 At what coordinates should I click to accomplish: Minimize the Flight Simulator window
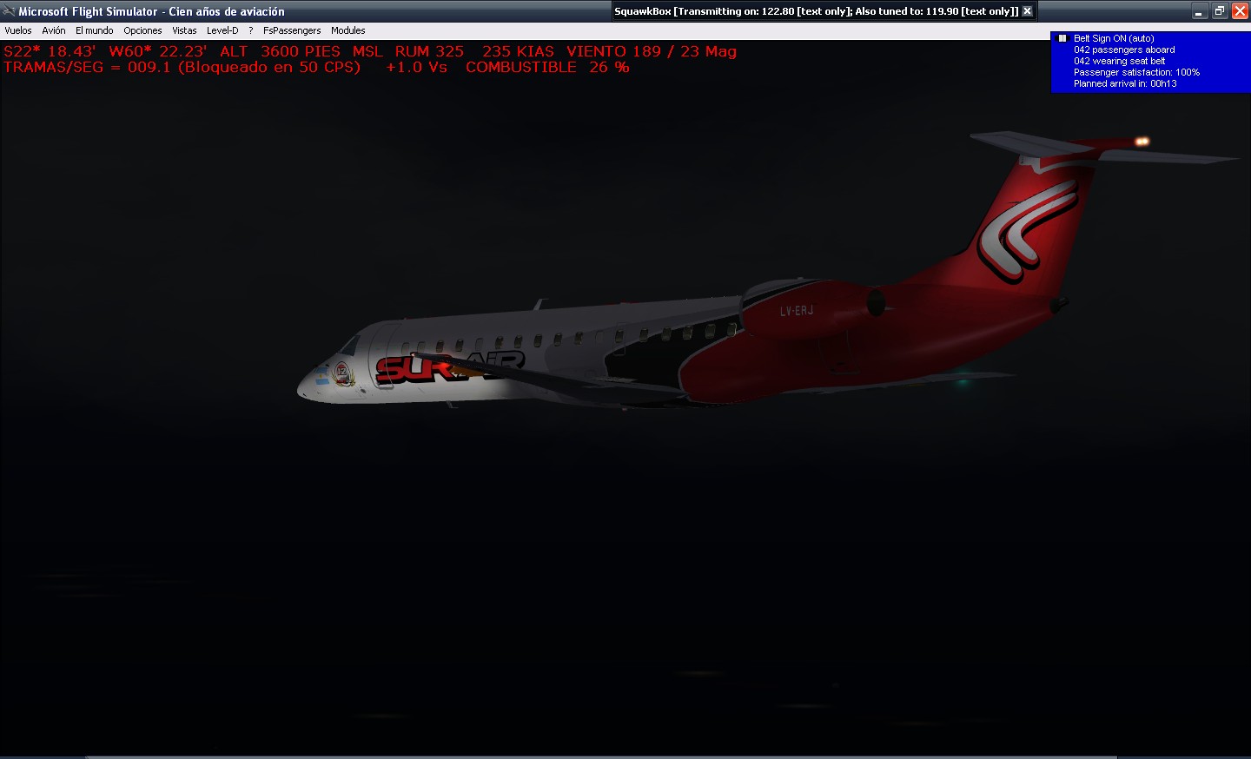click(x=1200, y=11)
